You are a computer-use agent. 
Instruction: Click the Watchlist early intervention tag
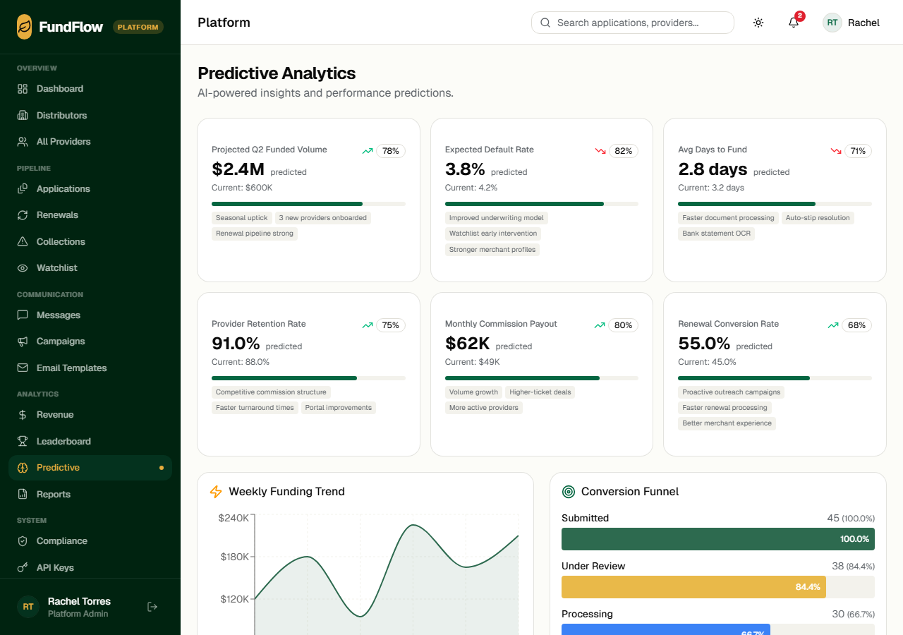[x=493, y=234]
